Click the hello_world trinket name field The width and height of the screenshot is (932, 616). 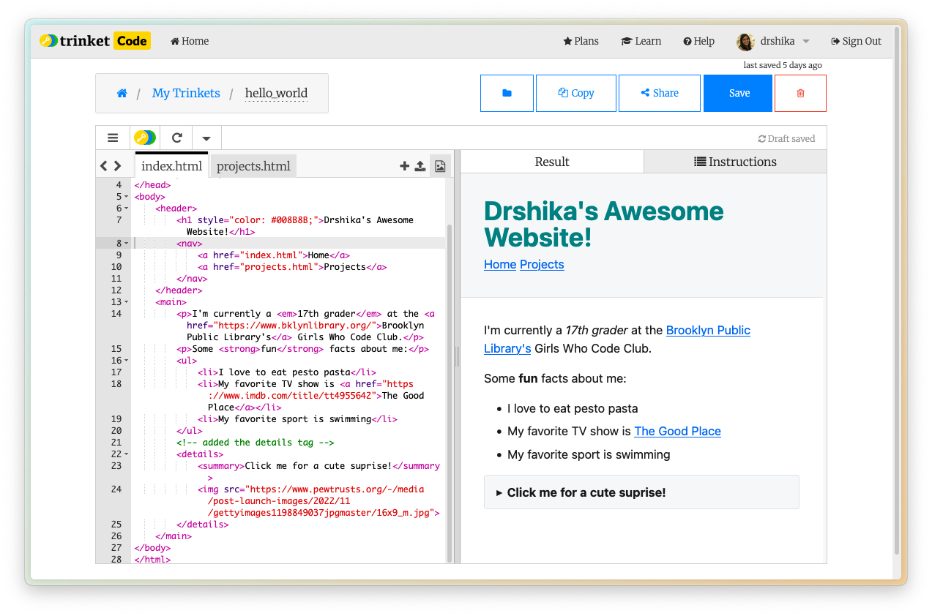[x=276, y=93]
